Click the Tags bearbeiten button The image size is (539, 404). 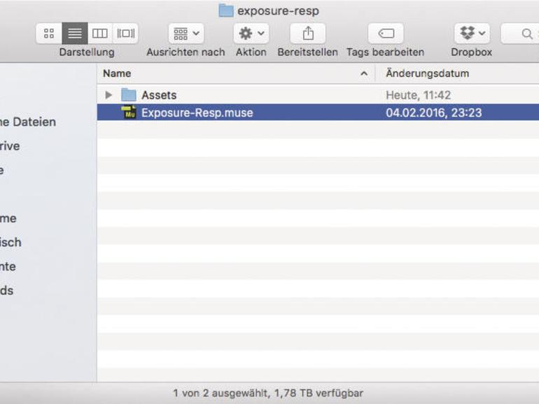[x=386, y=34]
